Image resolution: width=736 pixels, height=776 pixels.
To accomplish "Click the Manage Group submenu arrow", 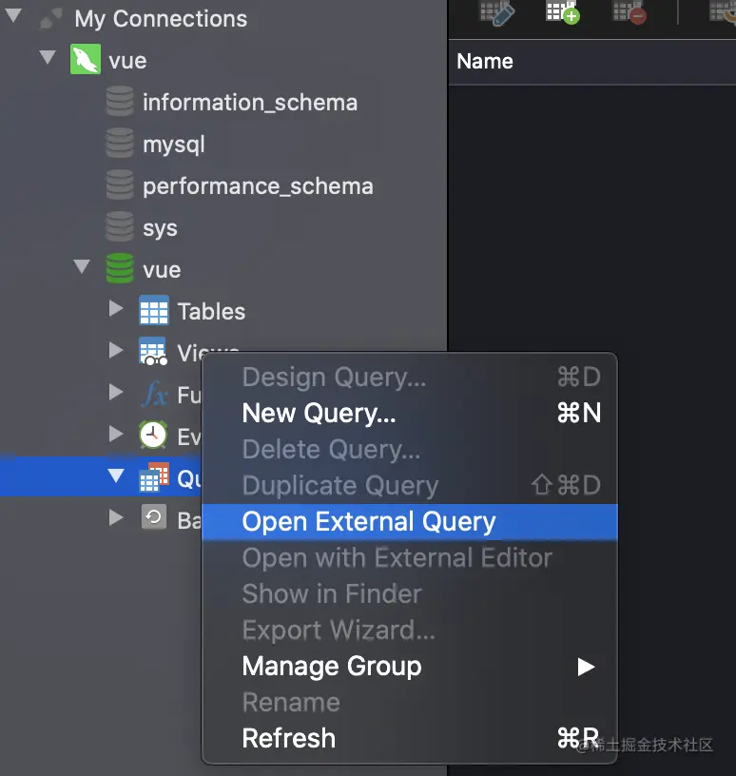I will 586,668.
